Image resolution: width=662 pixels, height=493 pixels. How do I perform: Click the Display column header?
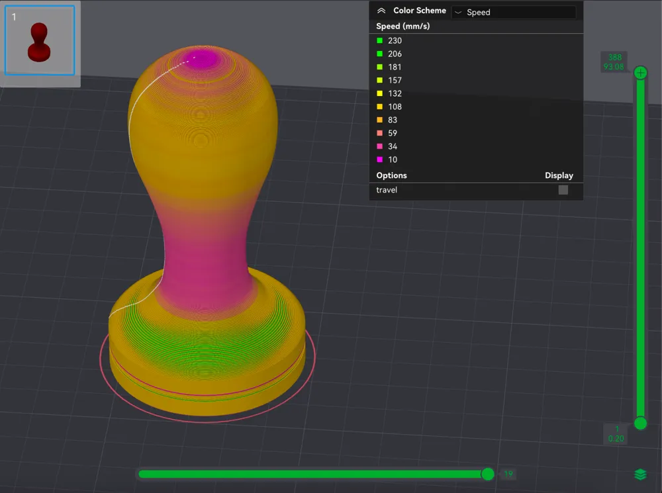click(x=559, y=175)
